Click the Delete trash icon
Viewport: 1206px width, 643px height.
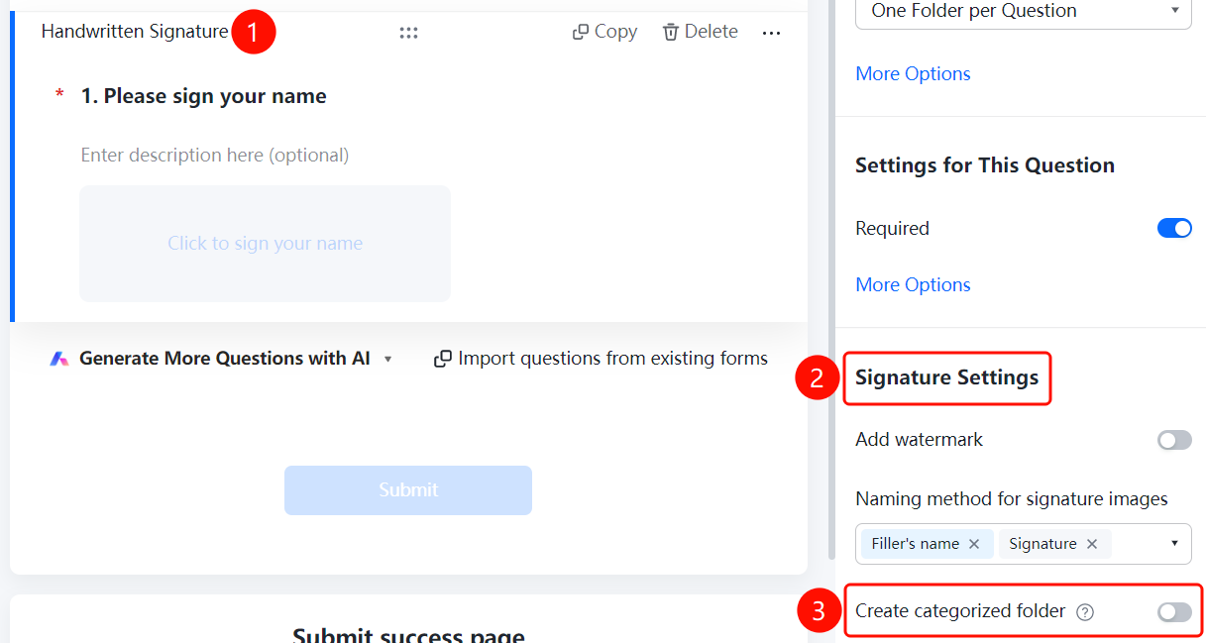click(671, 33)
